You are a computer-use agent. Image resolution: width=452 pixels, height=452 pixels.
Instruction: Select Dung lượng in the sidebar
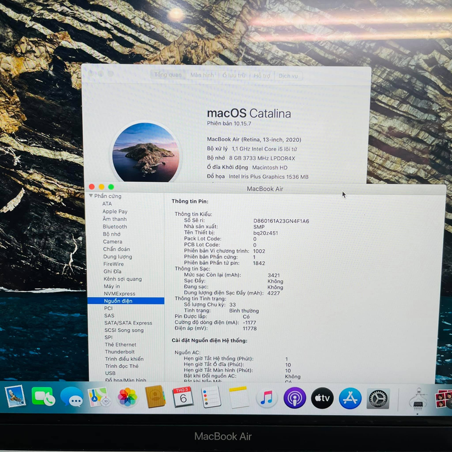pyautogui.click(x=117, y=257)
